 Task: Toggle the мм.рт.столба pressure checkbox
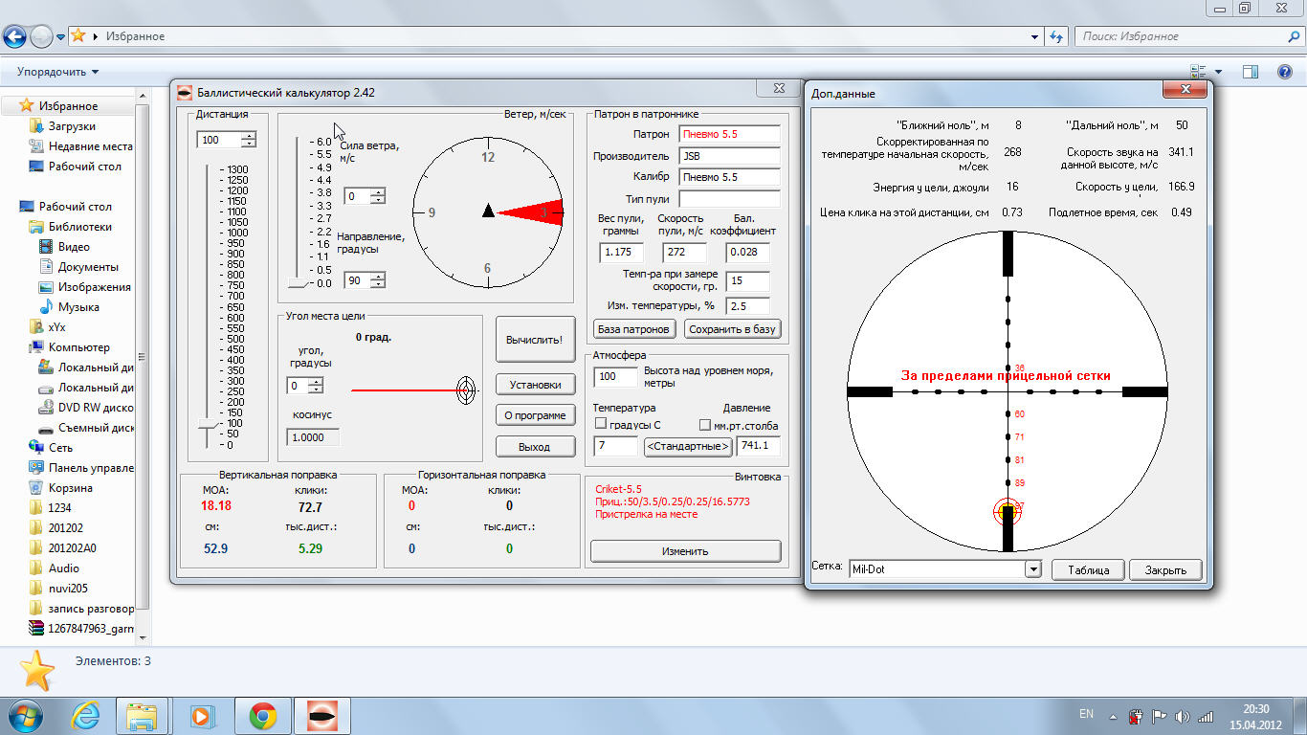705,425
